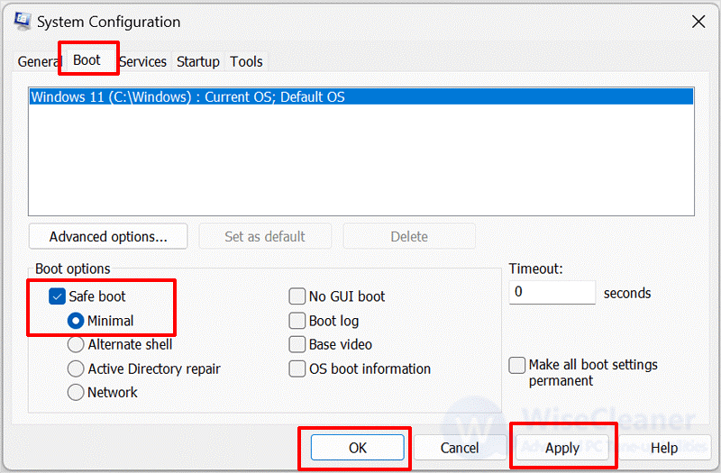The image size is (721, 473).
Task: Check Make all boot settings permanent
Action: point(517,366)
